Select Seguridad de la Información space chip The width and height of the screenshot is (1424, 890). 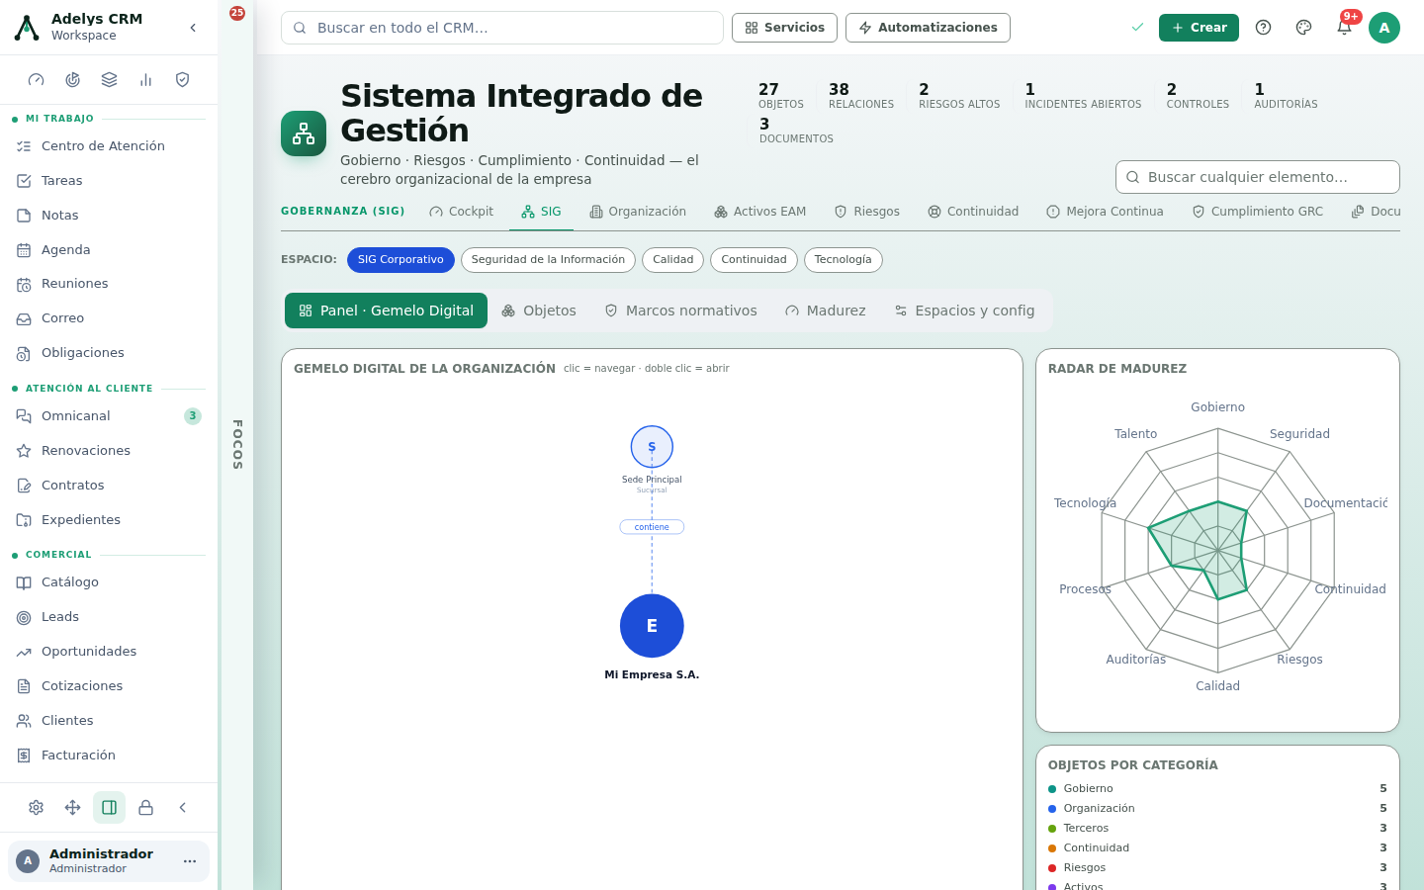click(x=548, y=260)
